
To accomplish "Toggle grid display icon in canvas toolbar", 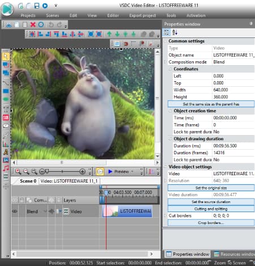I will point(117,44).
